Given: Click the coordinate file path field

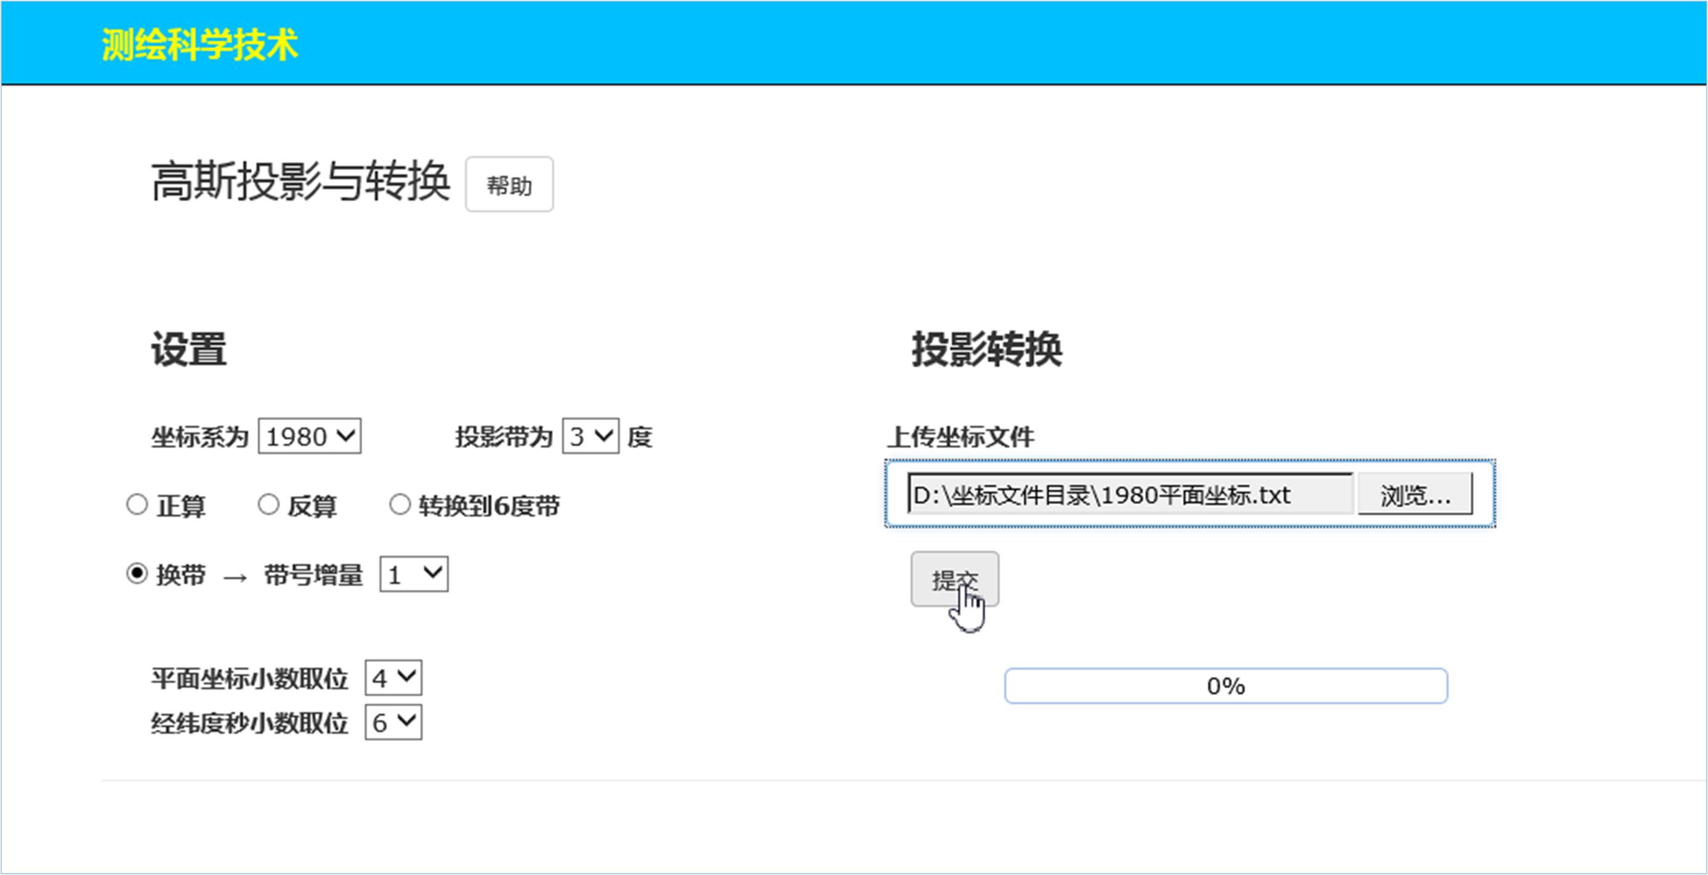Looking at the screenshot, I should (x=1129, y=494).
